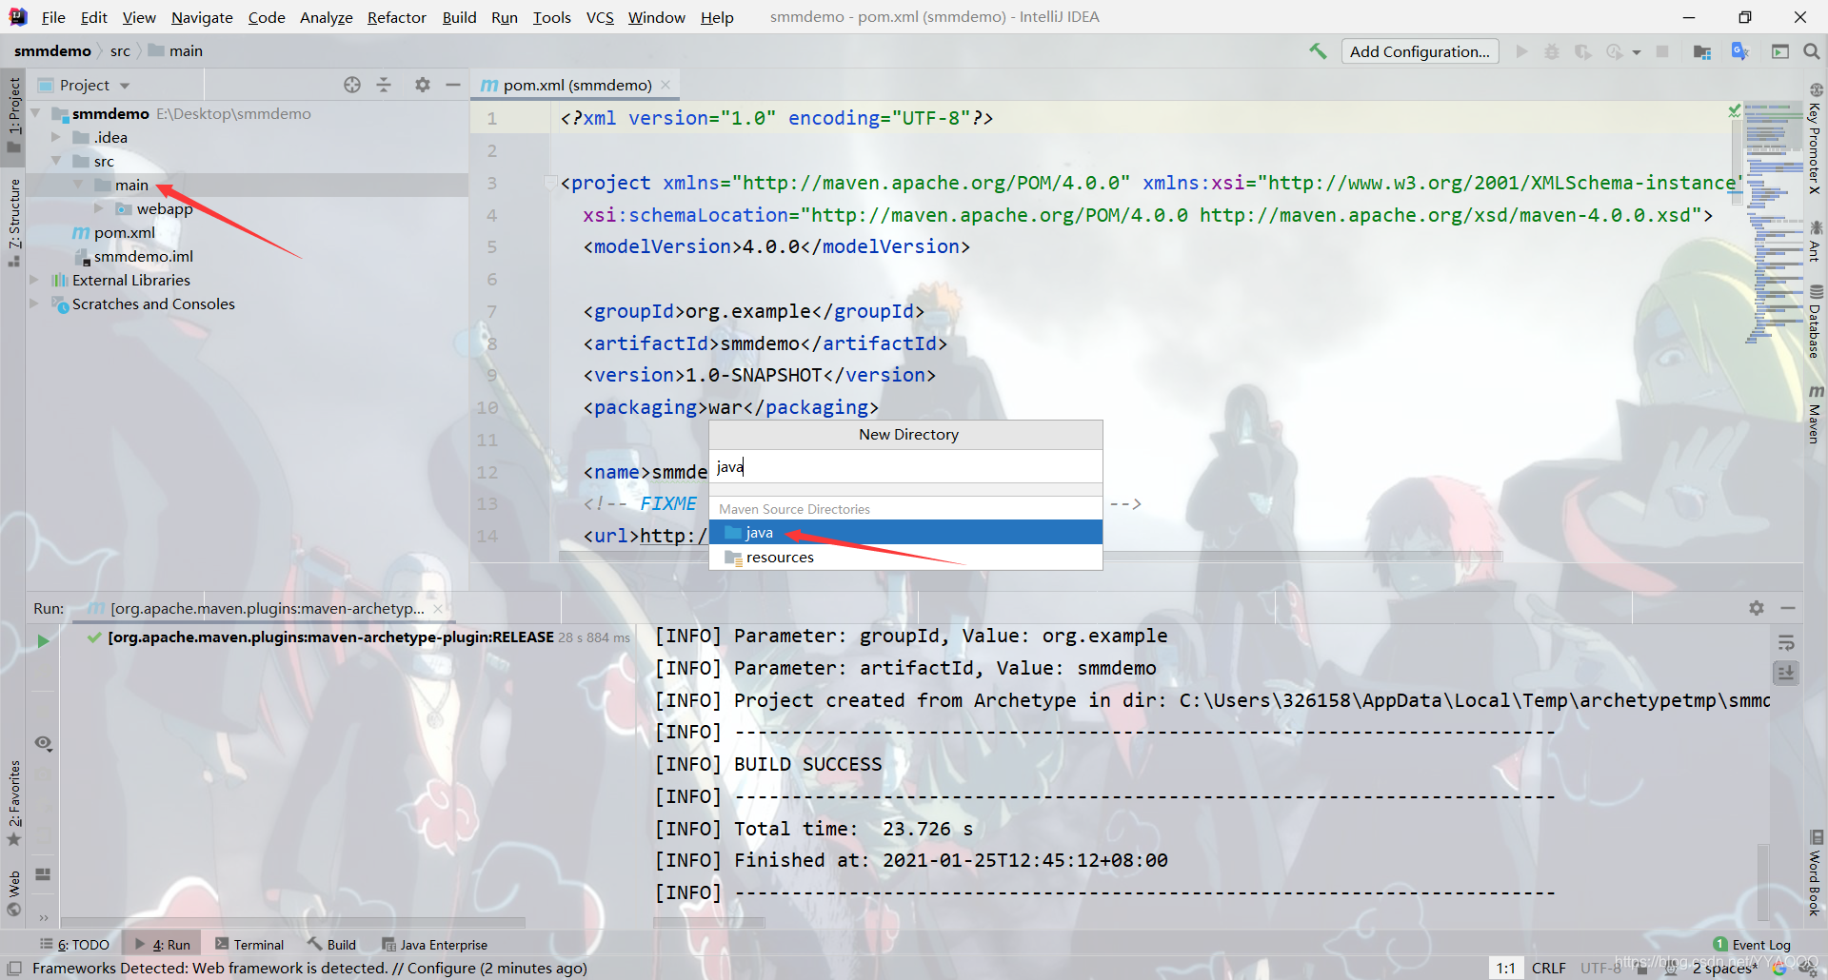
Task: Click the green inspection checkmark in the editor
Action: click(x=1735, y=111)
